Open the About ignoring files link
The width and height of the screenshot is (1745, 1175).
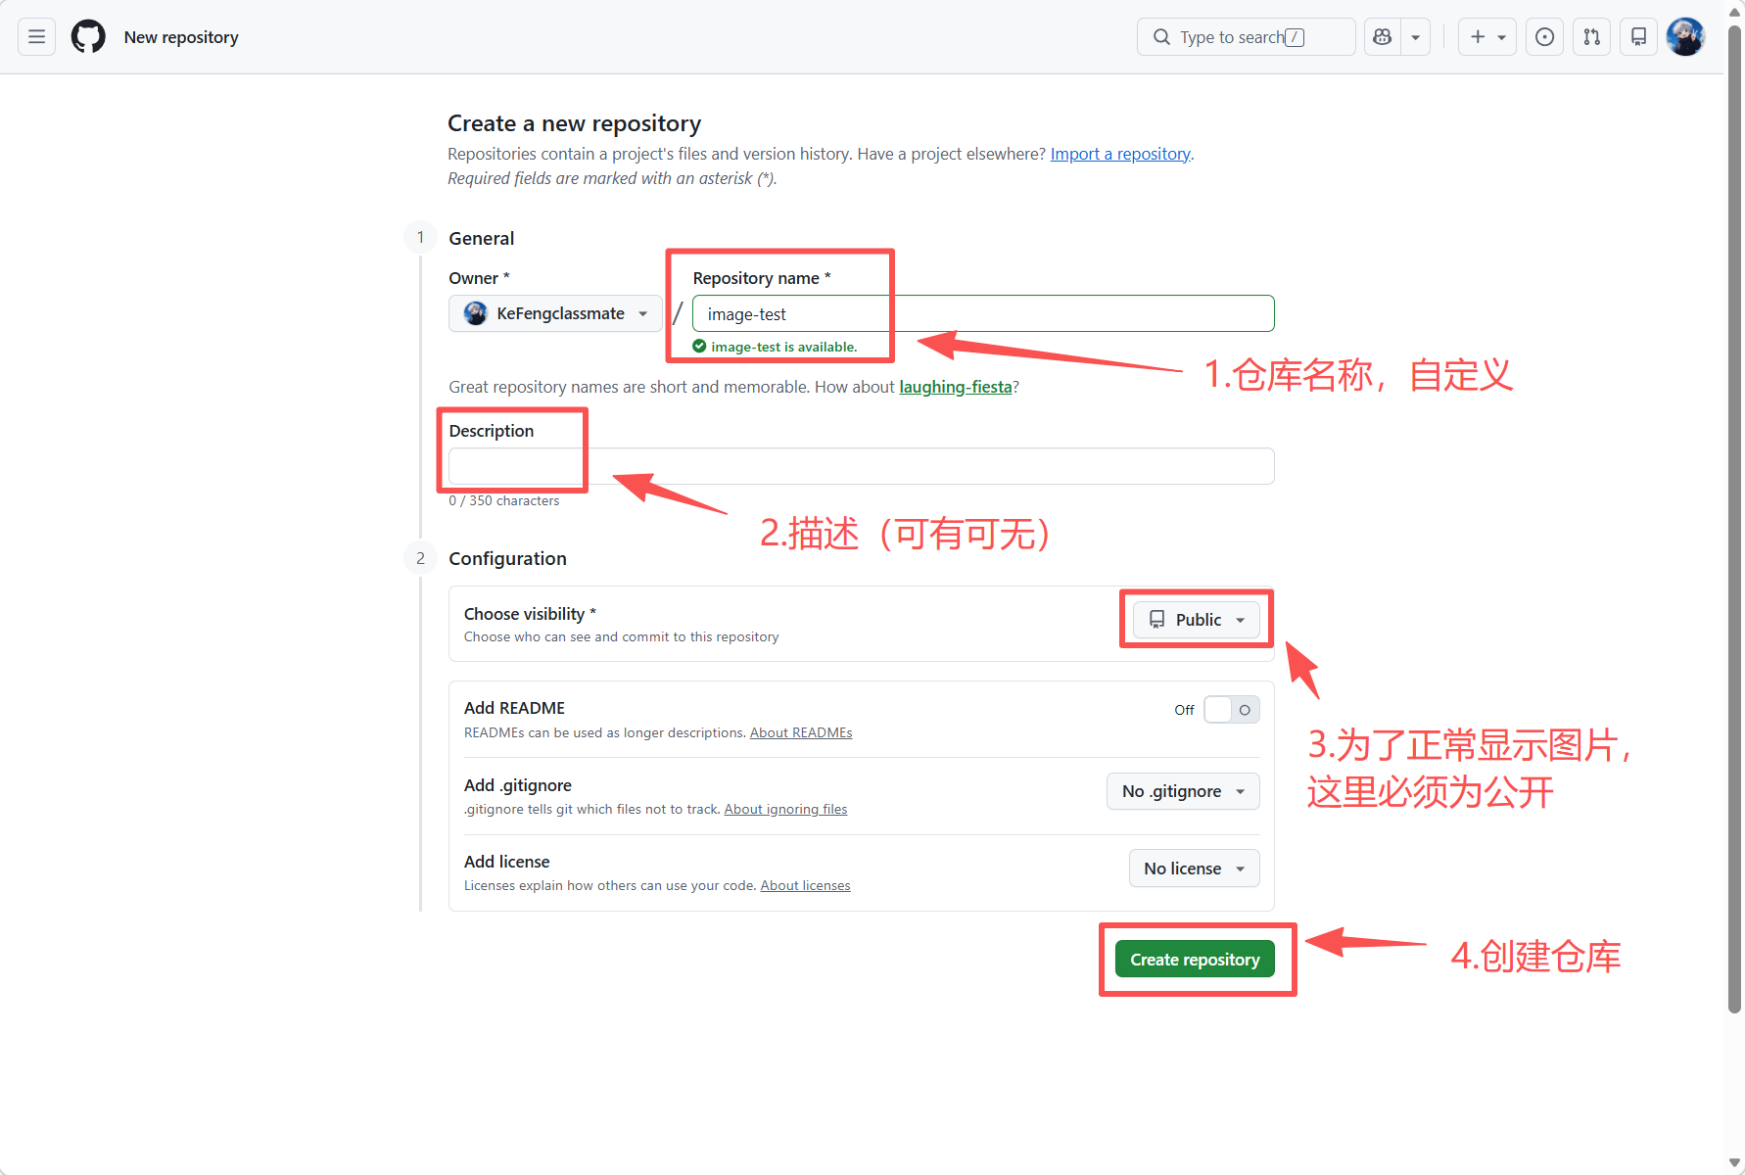tap(785, 809)
